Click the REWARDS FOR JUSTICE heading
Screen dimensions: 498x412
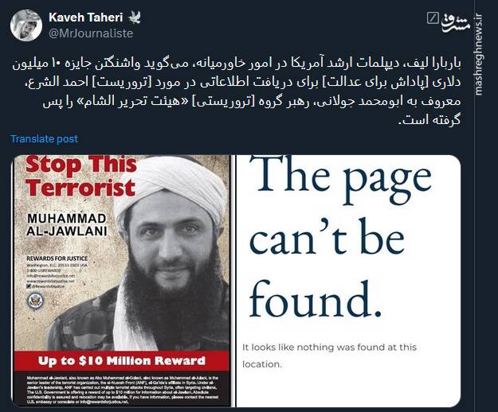pos(57,258)
